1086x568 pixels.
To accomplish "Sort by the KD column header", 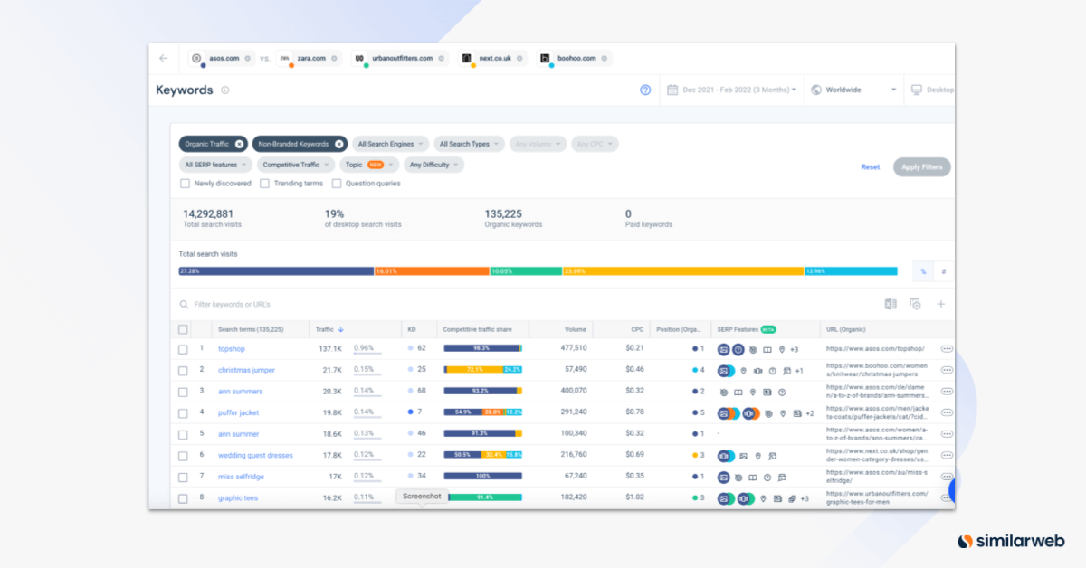I will [412, 329].
